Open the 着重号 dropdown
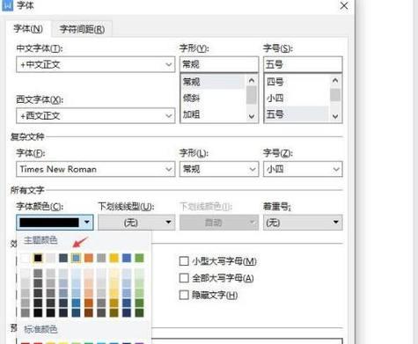Screen dimensions: 418x344 (x=303, y=223)
